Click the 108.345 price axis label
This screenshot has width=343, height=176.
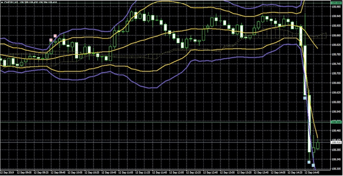pyautogui.click(x=336, y=159)
